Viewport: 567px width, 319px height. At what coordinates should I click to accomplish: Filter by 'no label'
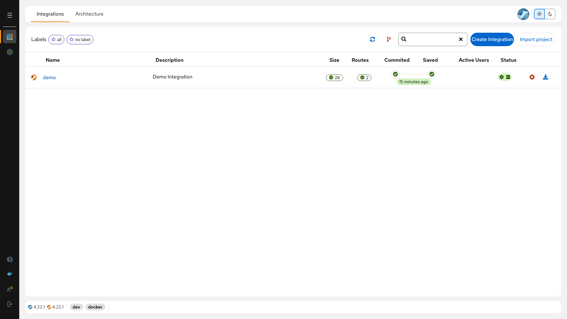click(80, 40)
